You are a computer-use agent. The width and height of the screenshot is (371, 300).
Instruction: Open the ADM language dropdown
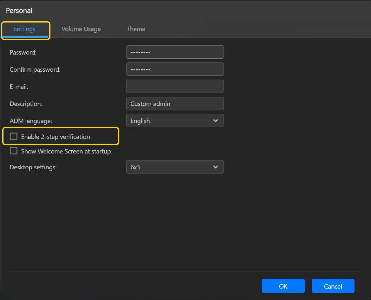(x=175, y=121)
